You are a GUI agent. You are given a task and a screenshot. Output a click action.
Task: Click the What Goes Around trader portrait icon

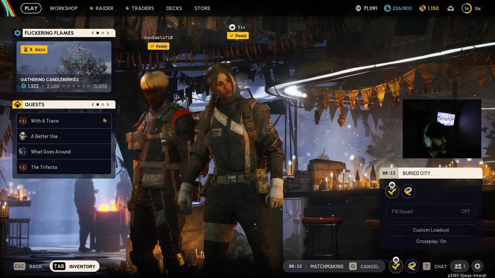click(23, 151)
